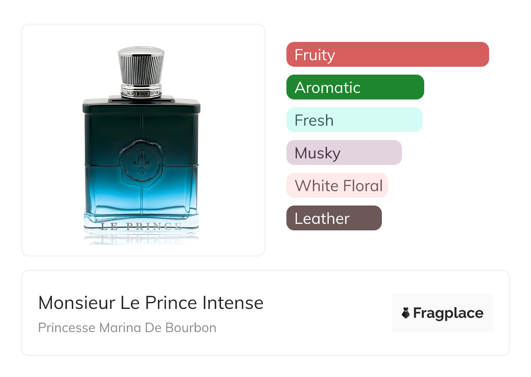Click the word Fruity in the top bar
This screenshot has width=531, height=377.
pos(315,55)
